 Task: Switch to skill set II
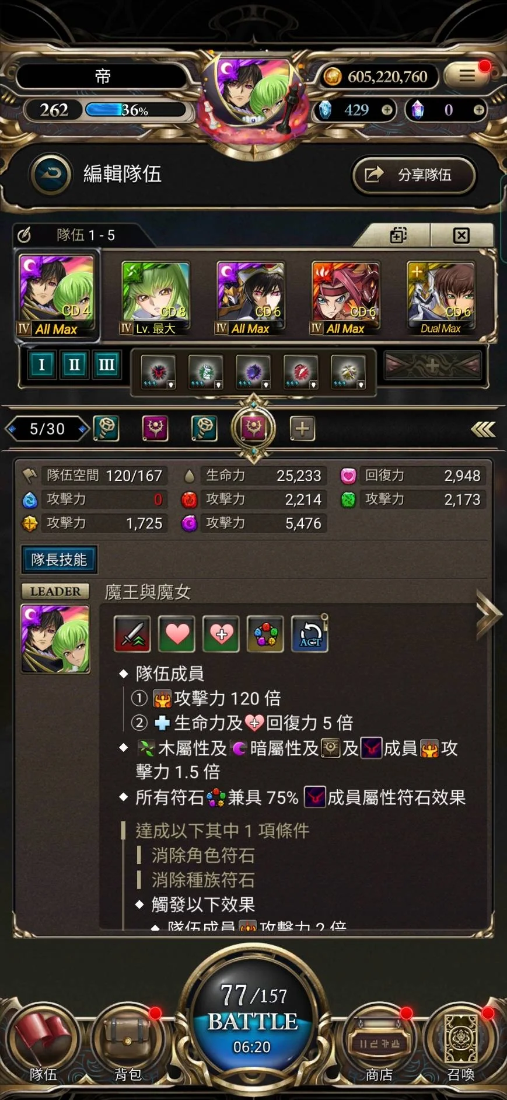click(74, 365)
